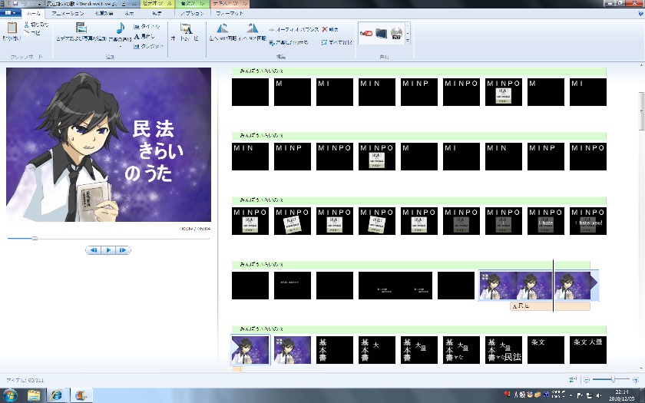This screenshot has width=645, height=403.
Task: Step to the previous frame
Action: (x=94, y=250)
